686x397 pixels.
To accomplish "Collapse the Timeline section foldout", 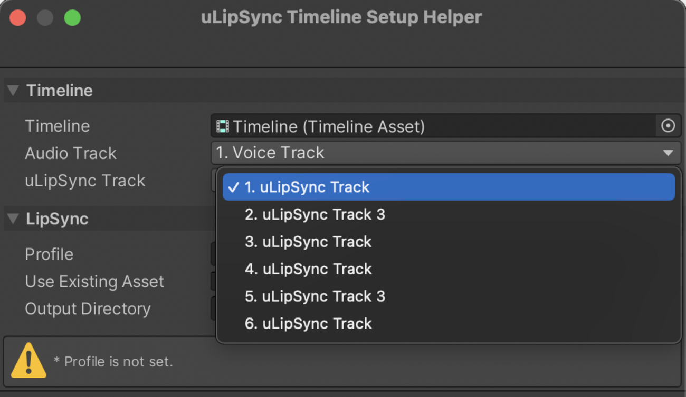I will (x=13, y=91).
